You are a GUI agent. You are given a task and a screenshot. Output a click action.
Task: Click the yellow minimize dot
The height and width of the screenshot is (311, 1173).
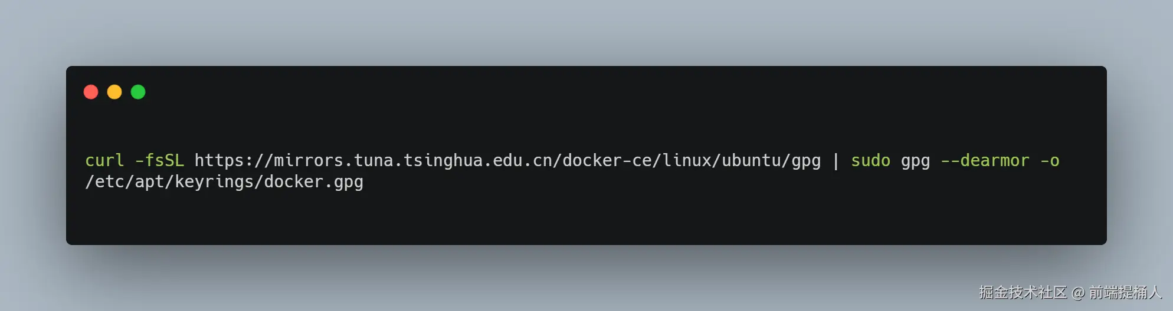(x=114, y=92)
